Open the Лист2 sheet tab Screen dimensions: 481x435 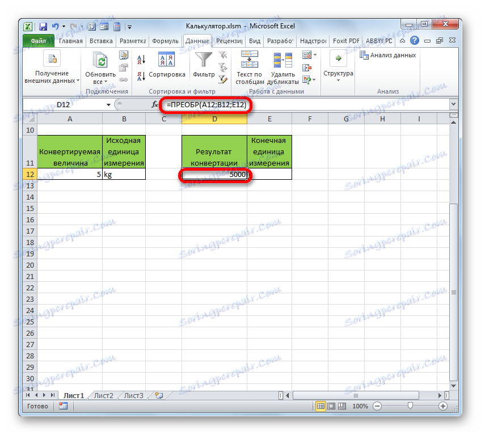click(x=103, y=395)
